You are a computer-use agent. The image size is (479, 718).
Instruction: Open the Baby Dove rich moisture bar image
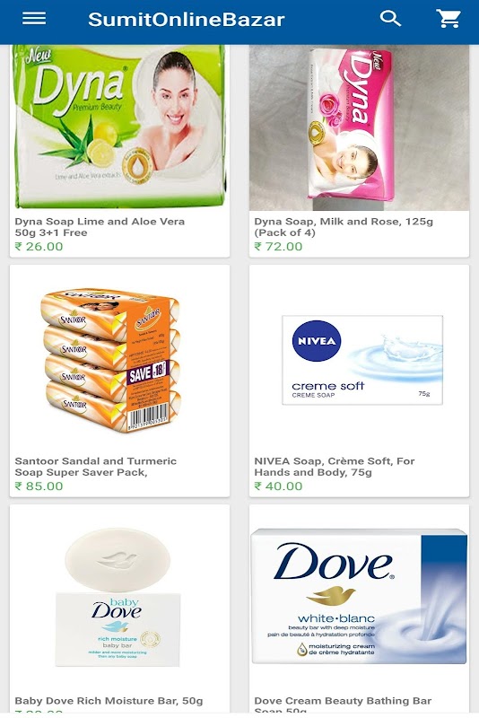[x=118, y=597]
